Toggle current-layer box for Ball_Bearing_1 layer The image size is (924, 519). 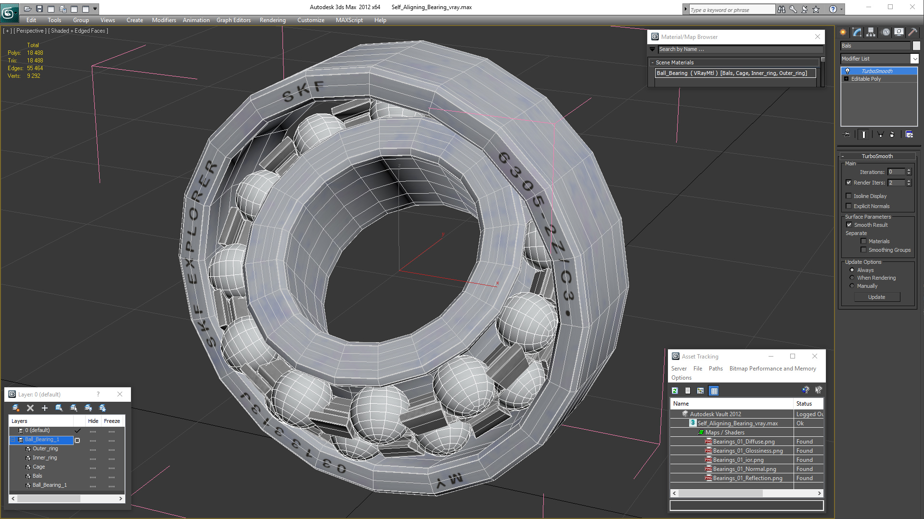pyautogui.click(x=77, y=440)
